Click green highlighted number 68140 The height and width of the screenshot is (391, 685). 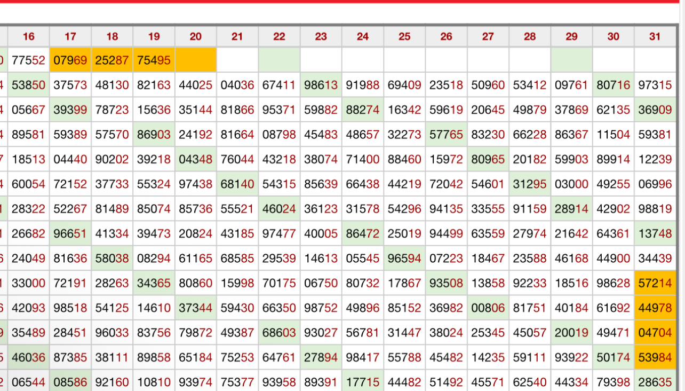(x=237, y=184)
